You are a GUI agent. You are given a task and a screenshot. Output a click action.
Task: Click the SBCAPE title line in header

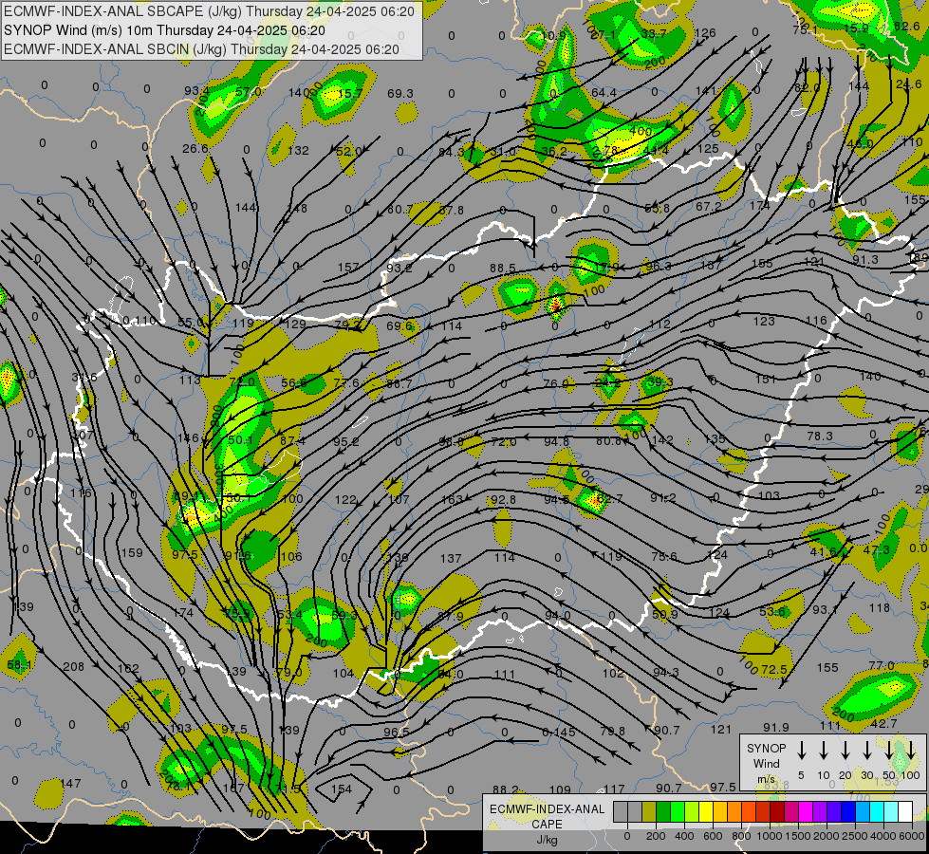209,11
